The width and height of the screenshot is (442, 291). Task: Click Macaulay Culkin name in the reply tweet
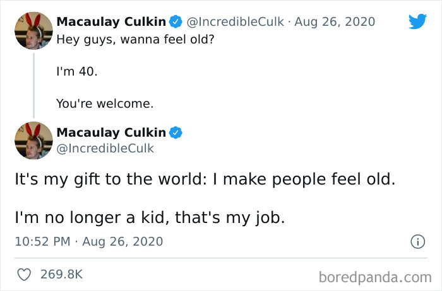coord(111,132)
